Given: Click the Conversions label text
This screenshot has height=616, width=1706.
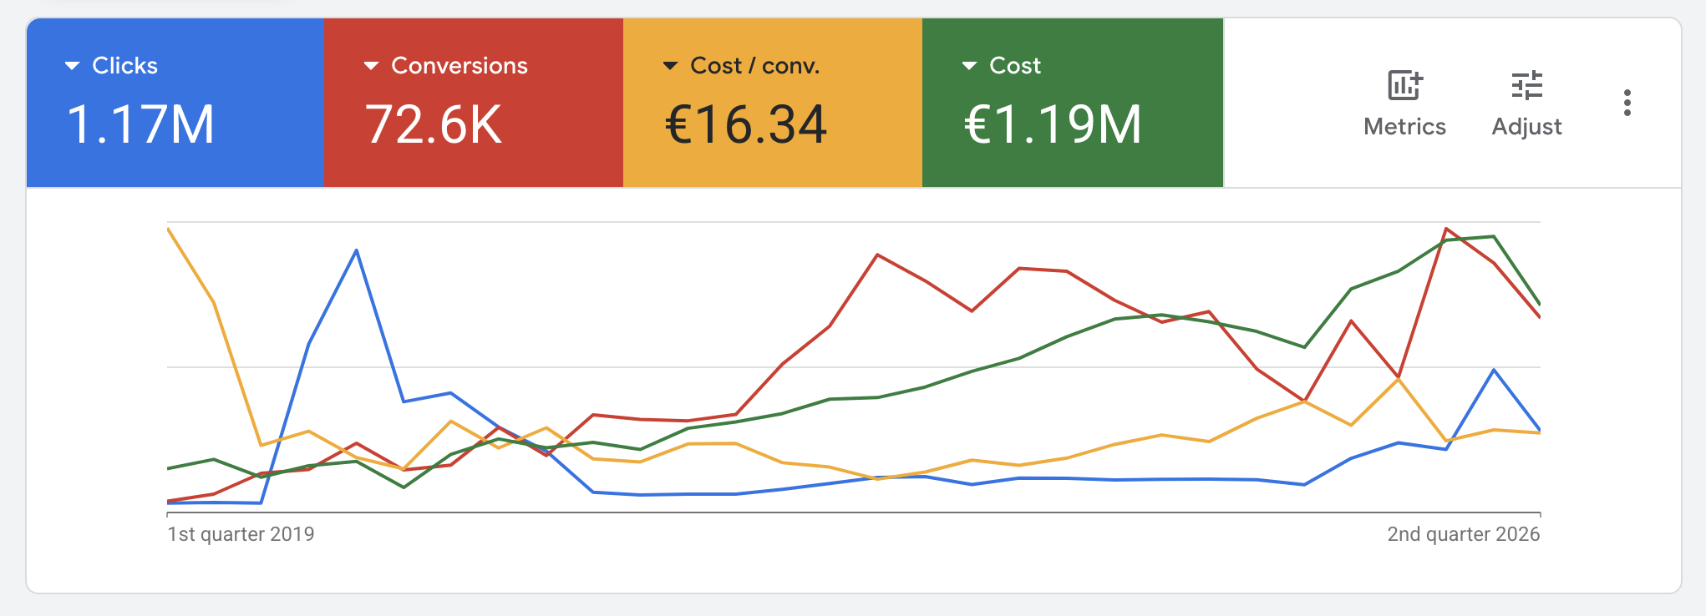Looking at the screenshot, I should pyautogui.click(x=460, y=65).
